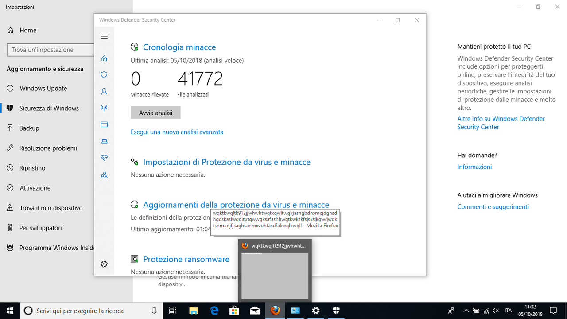Click the Cronologia minacce heading icon

[134, 47]
